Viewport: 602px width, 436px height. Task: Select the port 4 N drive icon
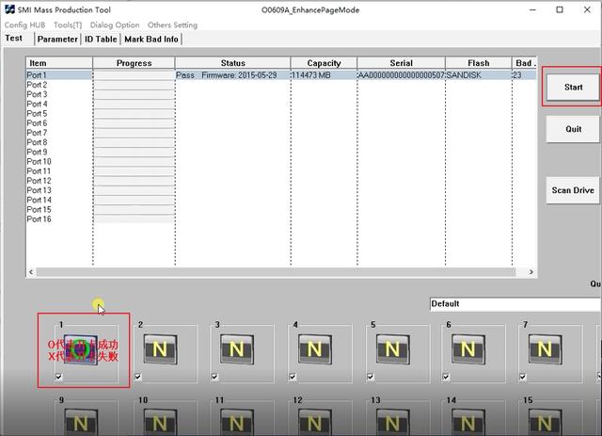pos(314,349)
